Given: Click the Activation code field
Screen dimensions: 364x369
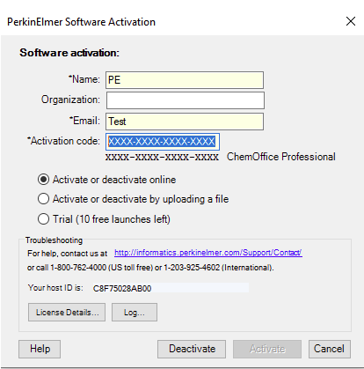Looking at the screenshot, I should click(163, 142).
